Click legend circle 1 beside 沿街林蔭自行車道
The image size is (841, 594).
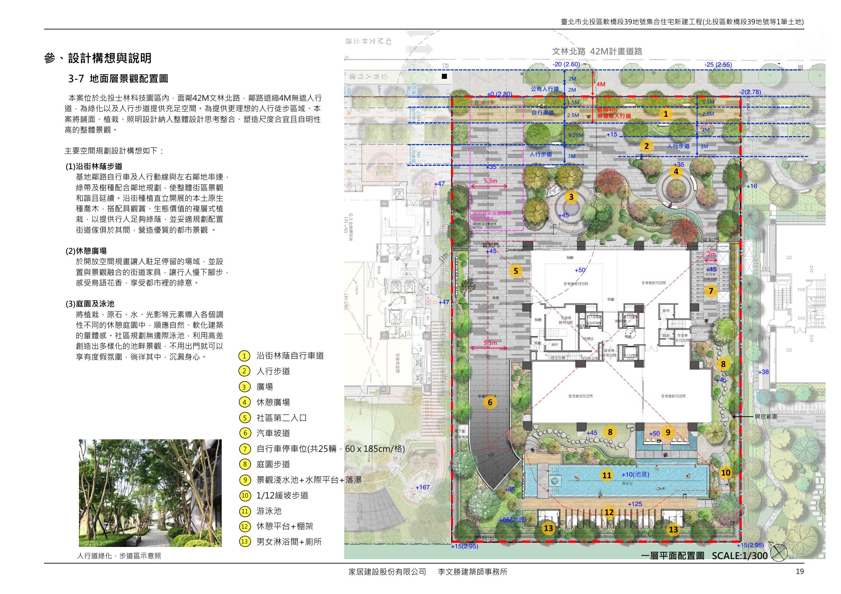(x=244, y=356)
